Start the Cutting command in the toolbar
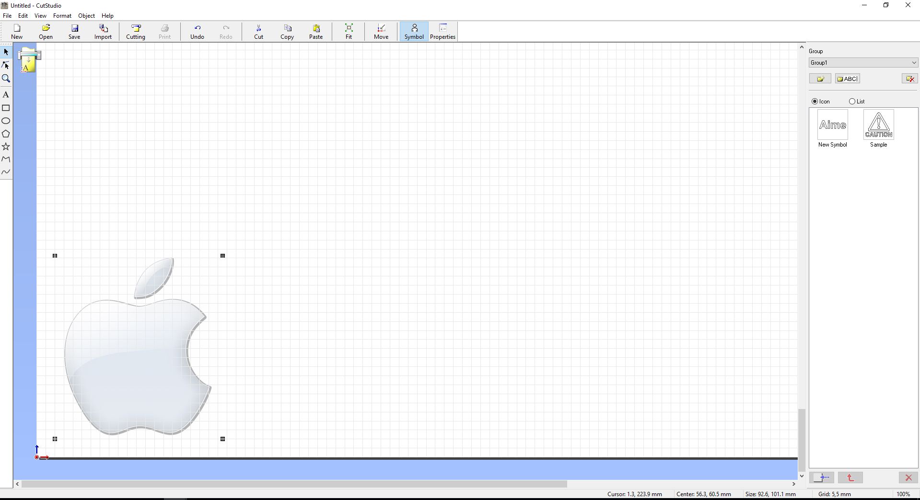The height and width of the screenshot is (500, 920). point(136,32)
